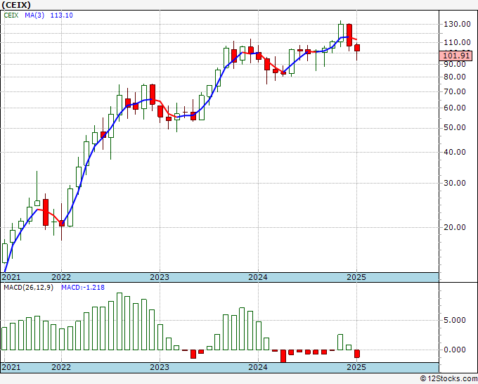Click the 40.00 price axis label
478x384 pixels.
[x=454, y=152]
